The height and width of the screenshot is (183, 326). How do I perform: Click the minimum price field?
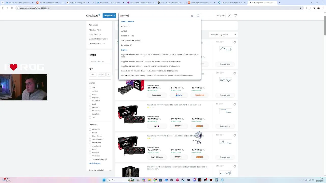click(x=92, y=74)
